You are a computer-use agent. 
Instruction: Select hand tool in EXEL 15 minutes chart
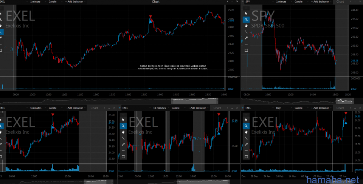point(123,132)
